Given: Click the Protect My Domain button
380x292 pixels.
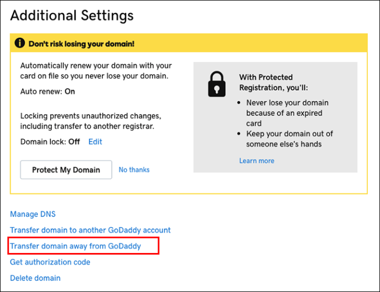Looking at the screenshot, I should [x=66, y=169].
